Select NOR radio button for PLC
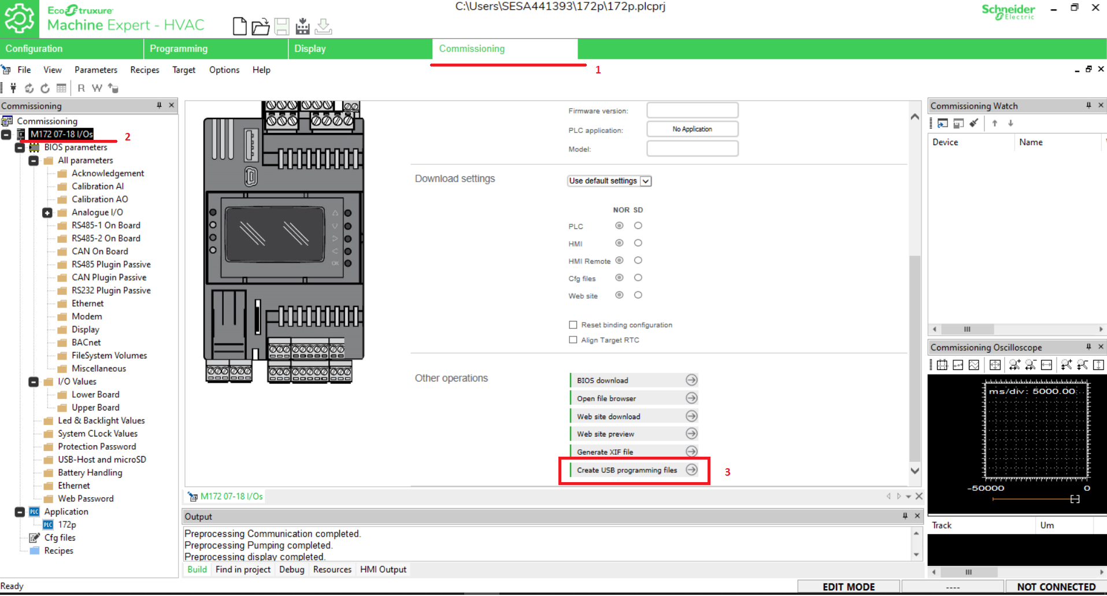The width and height of the screenshot is (1107, 596). [x=619, y=225]
